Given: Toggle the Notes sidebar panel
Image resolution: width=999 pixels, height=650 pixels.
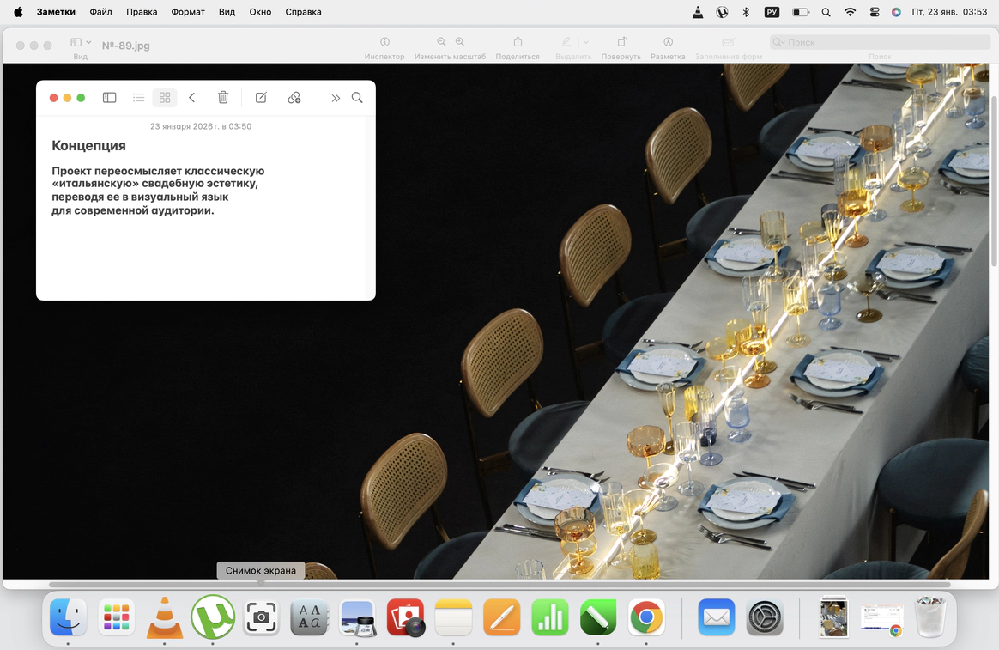Looking at the screenshot, I should [x=109, y=98].
